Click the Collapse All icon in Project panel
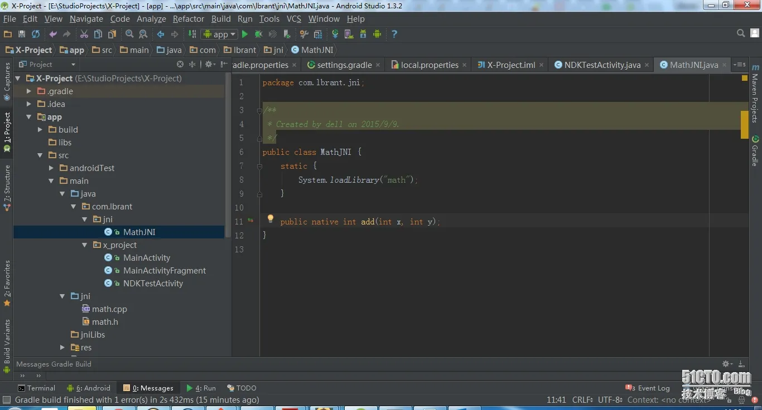Image resolution: width=762 pixels, height=410 pixels. pyautogui.click(x=192, y=65)
